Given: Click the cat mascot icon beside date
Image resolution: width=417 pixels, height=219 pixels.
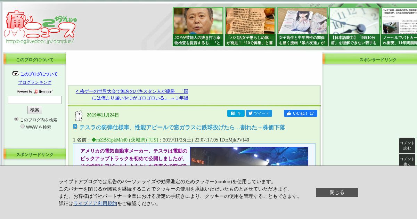Looking at the screenshot, I should (79, 116).
